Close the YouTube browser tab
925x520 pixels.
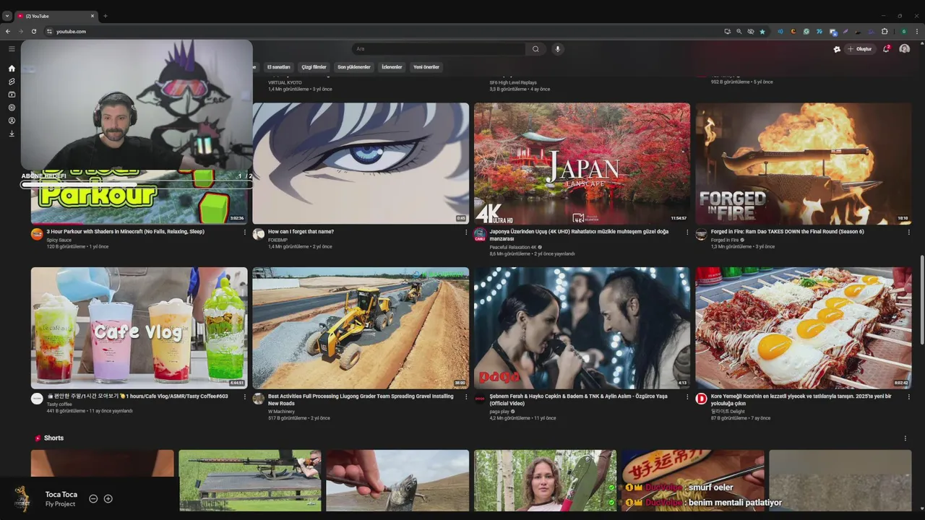point(92,16)
